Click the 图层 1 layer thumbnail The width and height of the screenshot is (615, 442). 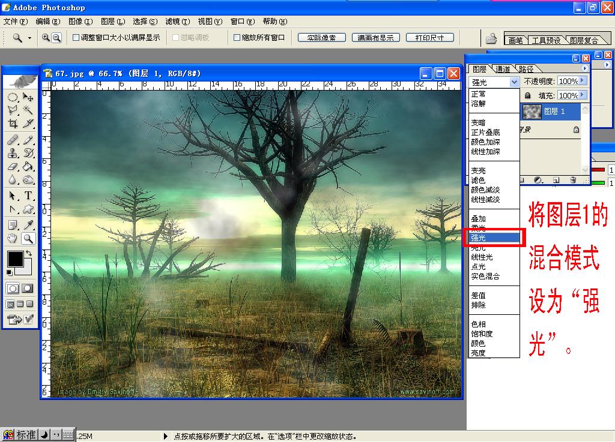(532, 112)
